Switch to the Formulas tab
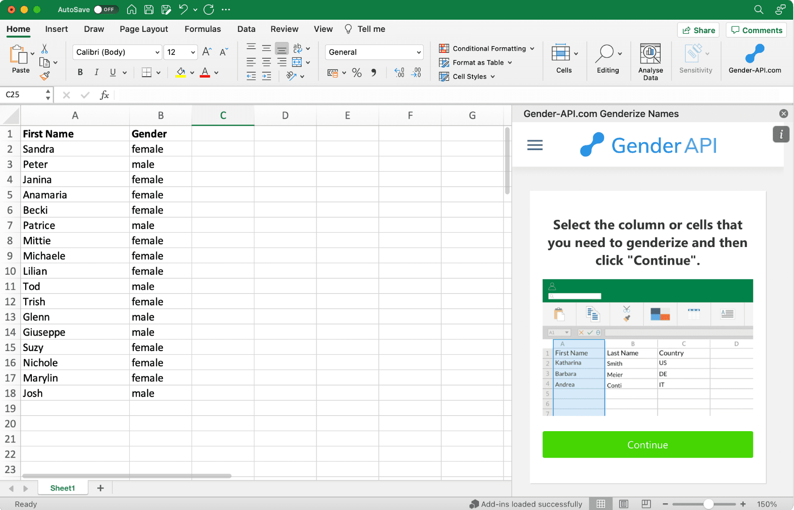Viewport: 794px width, 510px height. [203, 29]
